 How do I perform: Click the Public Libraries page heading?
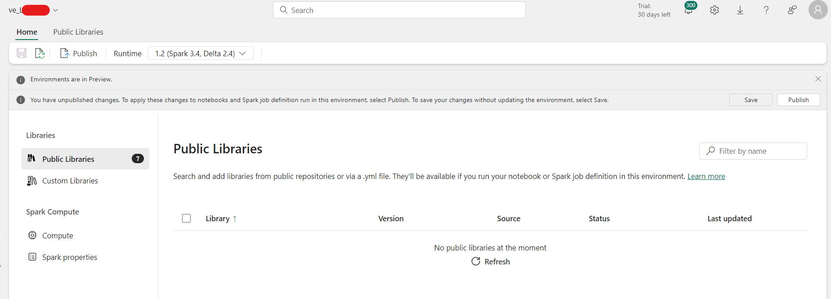click(x=218, y=149)
